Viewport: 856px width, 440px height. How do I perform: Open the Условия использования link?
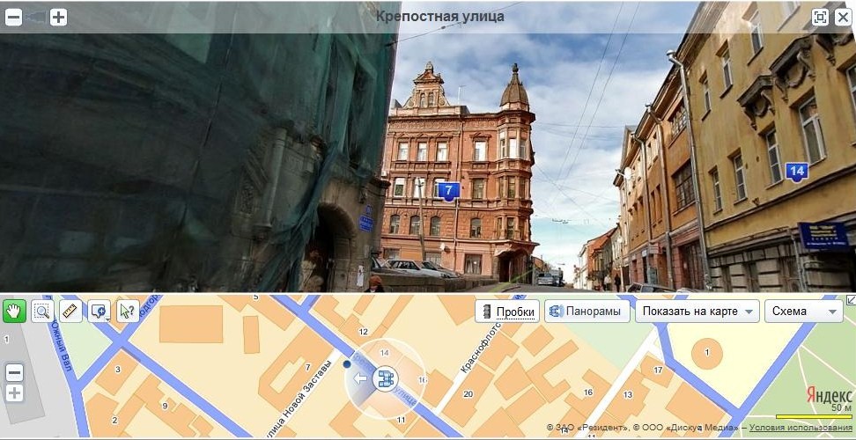801,428
